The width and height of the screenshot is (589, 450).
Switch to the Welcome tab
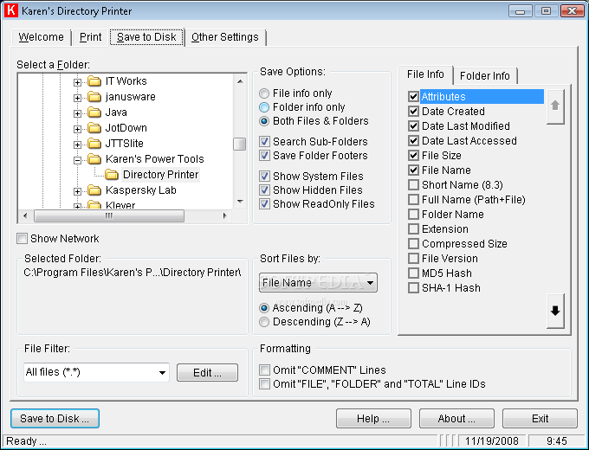(x=41, y=37)
